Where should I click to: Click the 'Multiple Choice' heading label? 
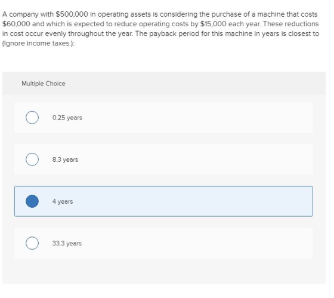point(44,84)
